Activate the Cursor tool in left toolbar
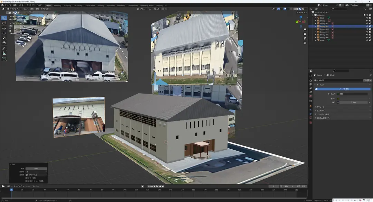The width and height of the screenshot is (373, 202). [x=4, y=23]
